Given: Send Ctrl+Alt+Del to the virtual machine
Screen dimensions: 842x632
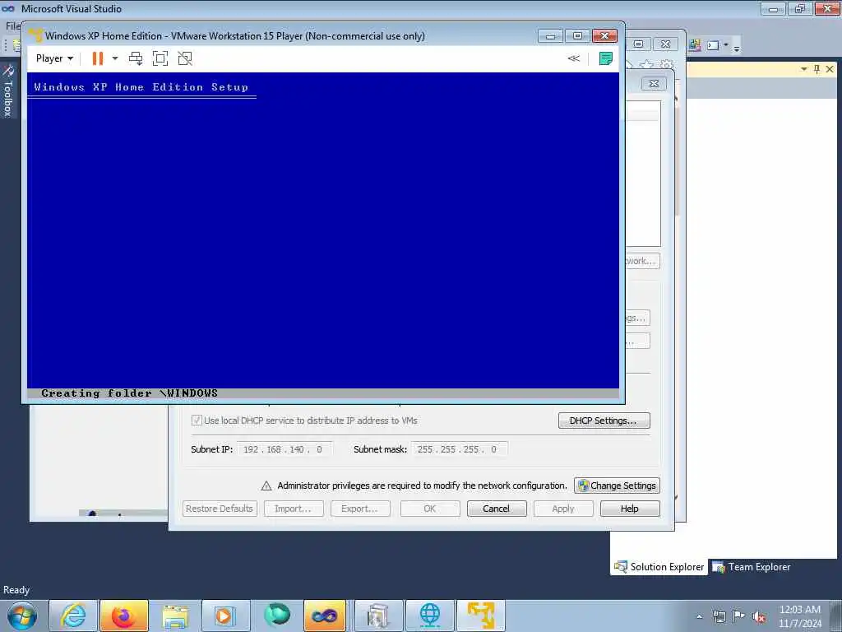Looking at the screenshot, I should tap(136, 58).
